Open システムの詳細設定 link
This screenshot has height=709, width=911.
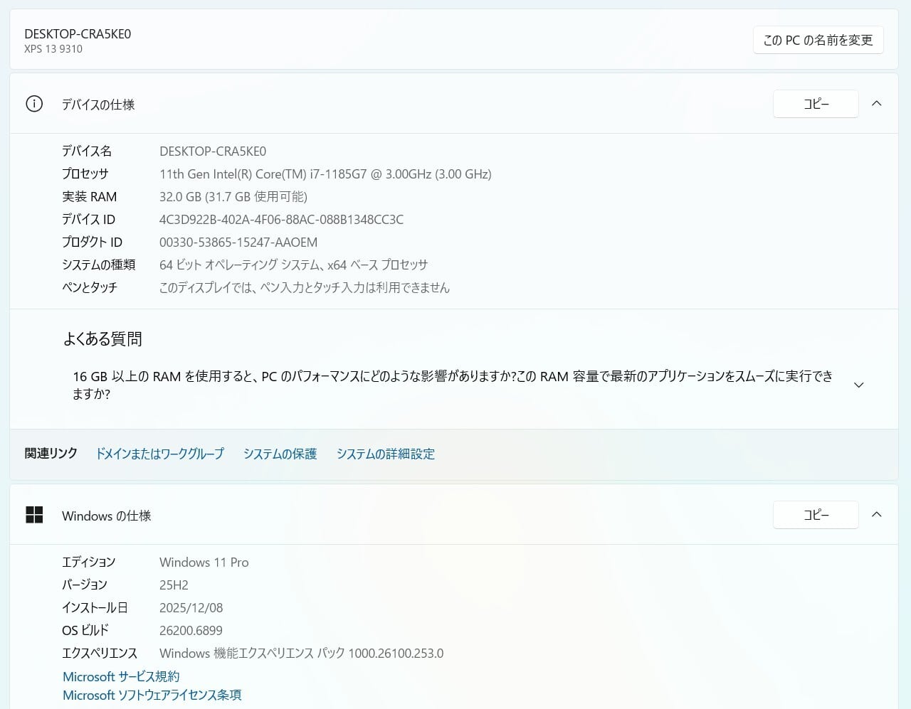tap(385, 454)
